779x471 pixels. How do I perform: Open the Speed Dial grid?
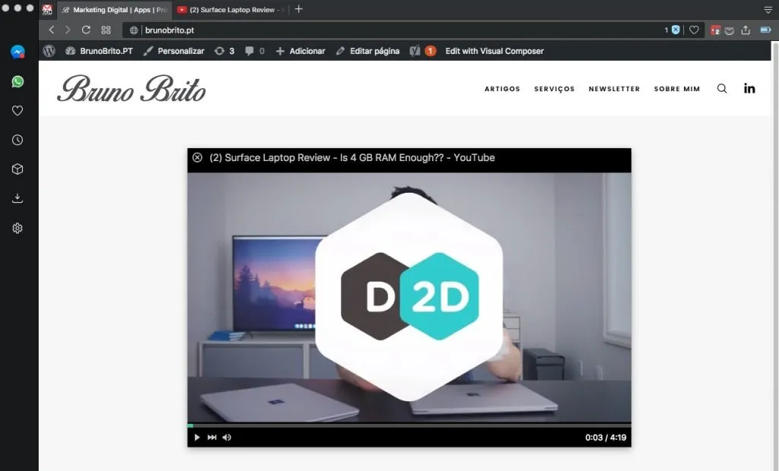[x=106, y=30]
